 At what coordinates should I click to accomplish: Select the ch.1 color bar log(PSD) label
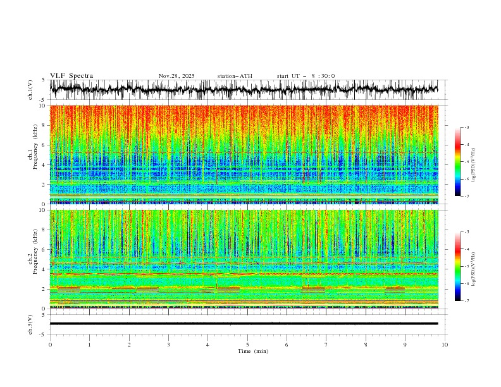(473, 165)
